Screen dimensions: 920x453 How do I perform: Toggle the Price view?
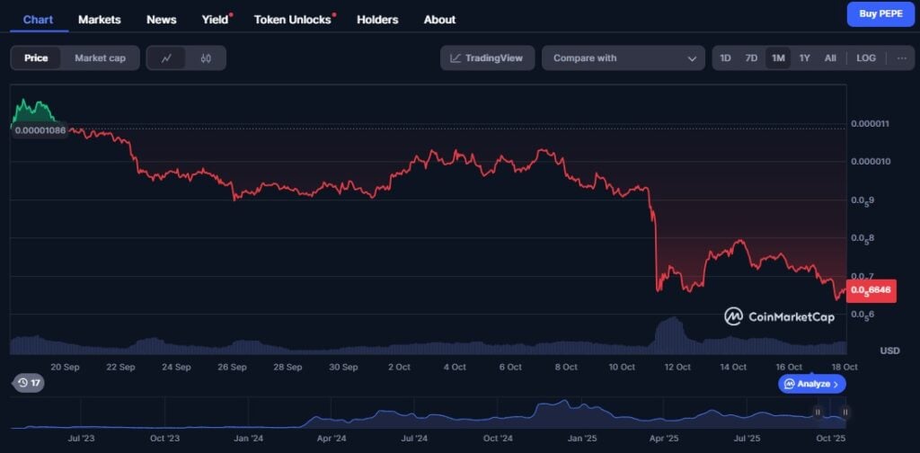36,58
